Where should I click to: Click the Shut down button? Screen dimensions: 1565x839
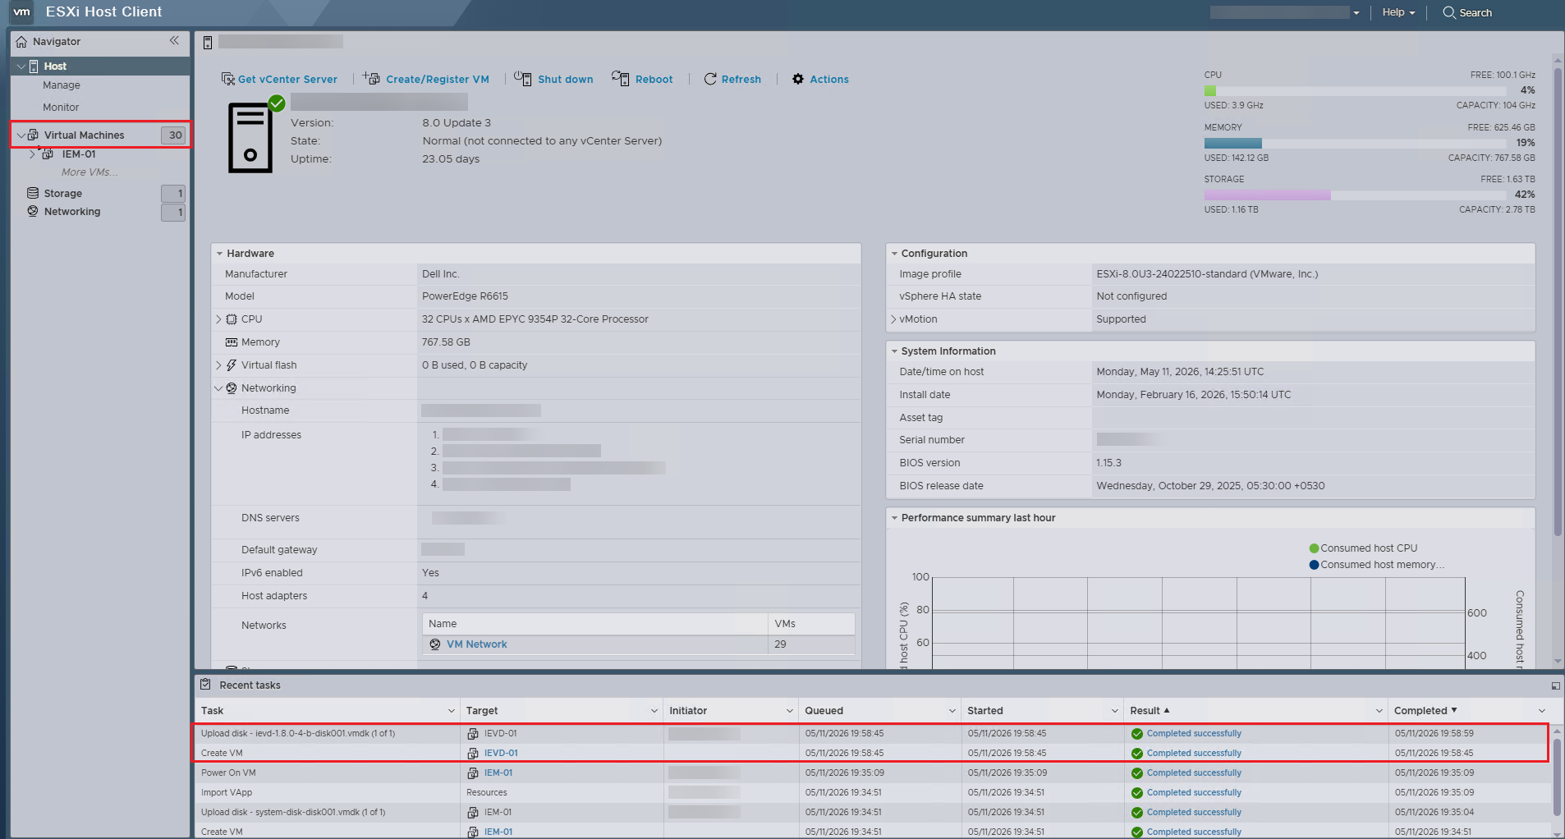point(553,79)
